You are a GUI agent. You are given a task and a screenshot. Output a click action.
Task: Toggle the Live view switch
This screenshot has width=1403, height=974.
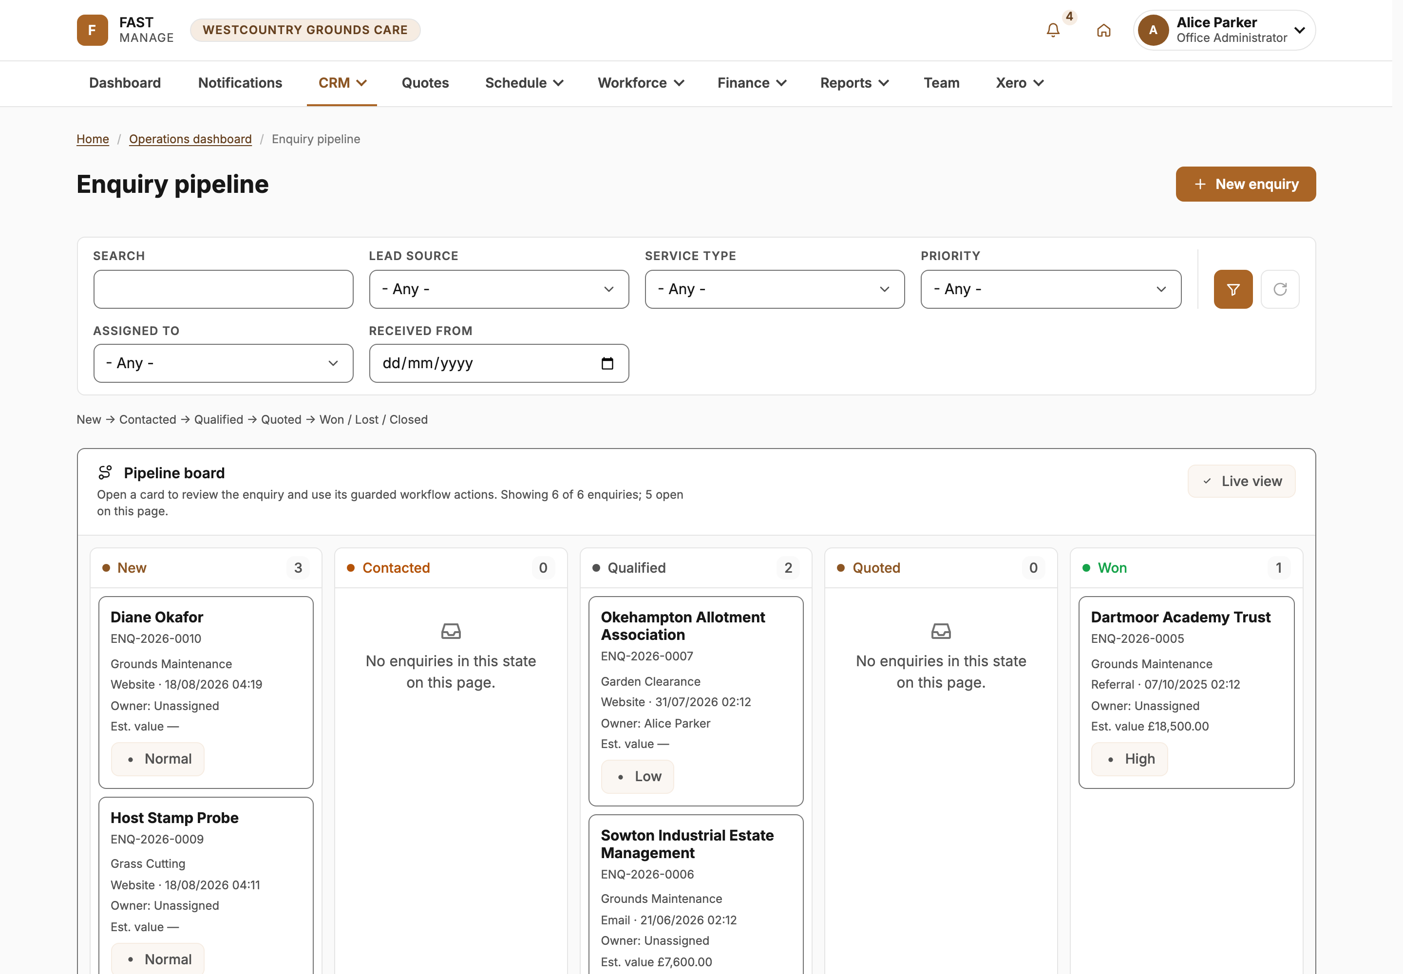pos(1242,482)
